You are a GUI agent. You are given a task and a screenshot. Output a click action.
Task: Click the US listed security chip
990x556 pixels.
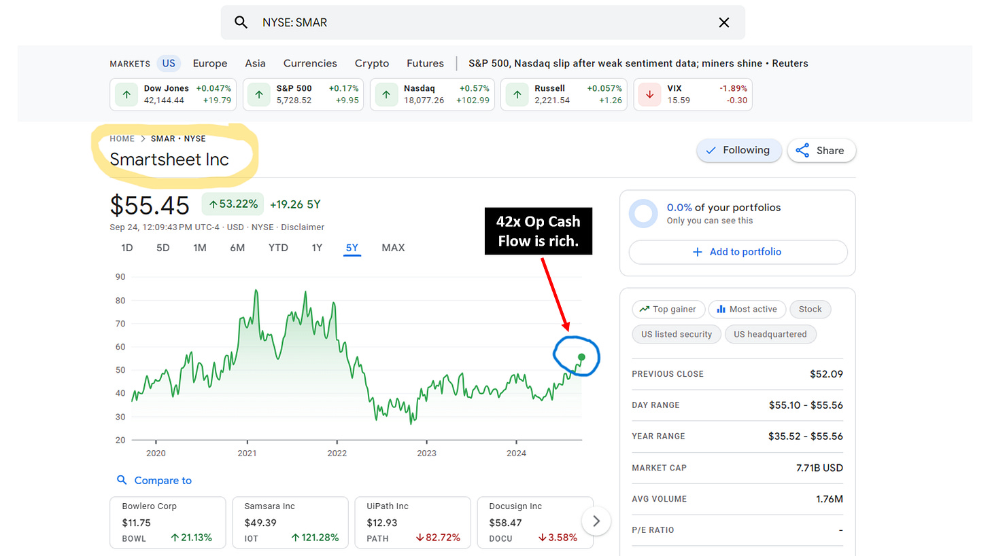[676, 335]
